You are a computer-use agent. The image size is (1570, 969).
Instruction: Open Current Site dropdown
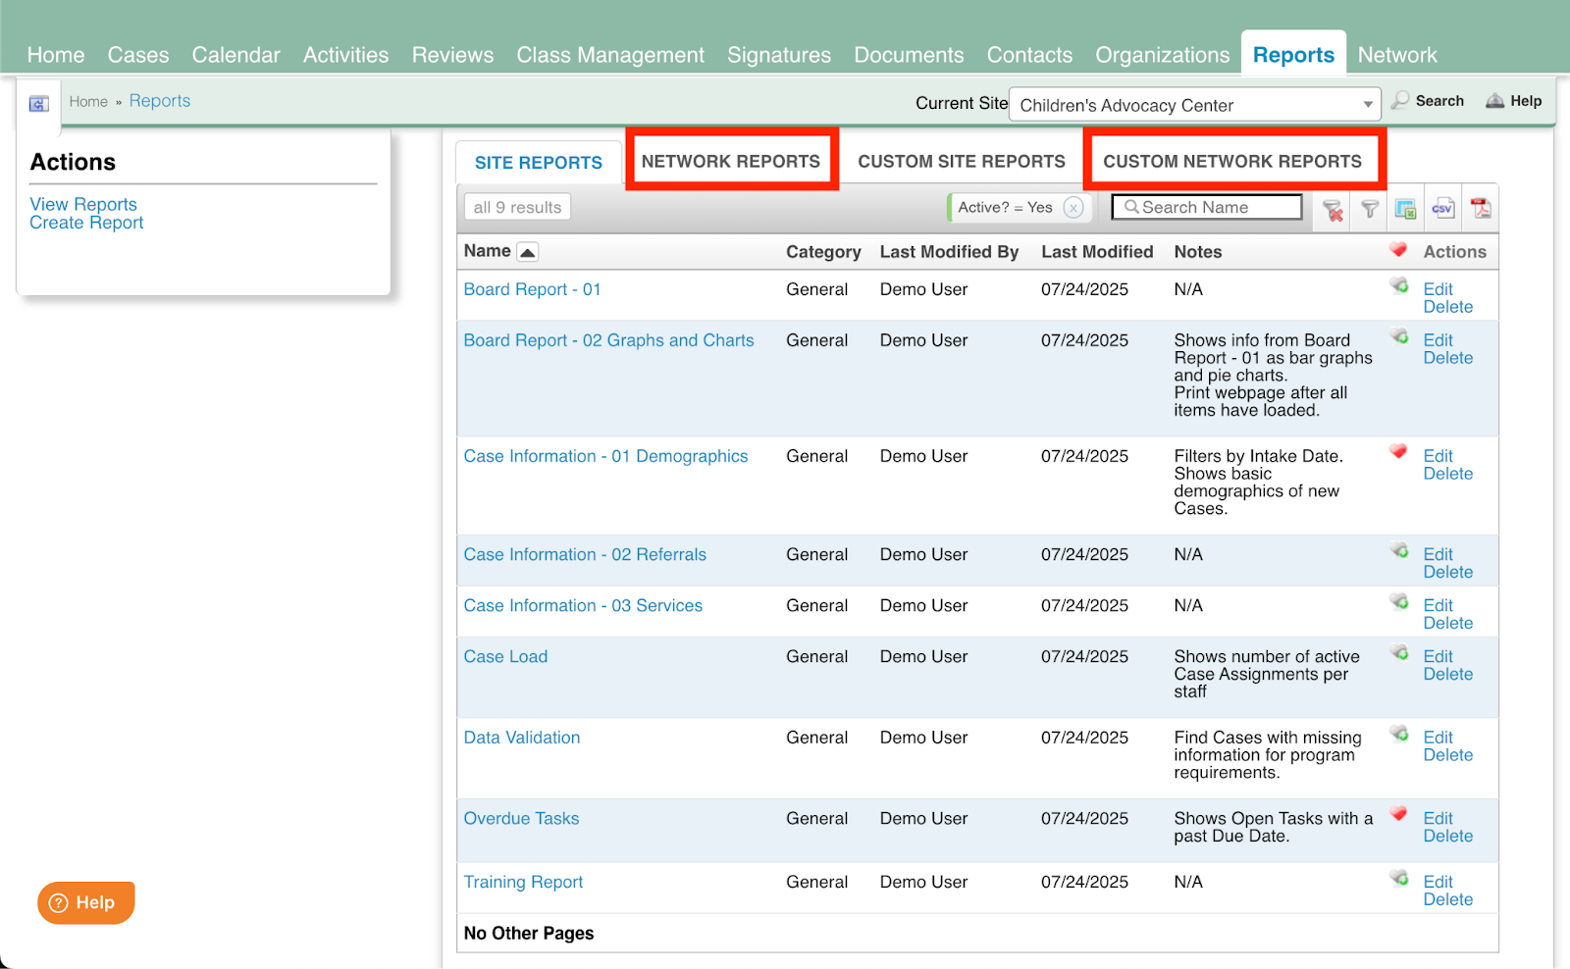point(1194,105)
